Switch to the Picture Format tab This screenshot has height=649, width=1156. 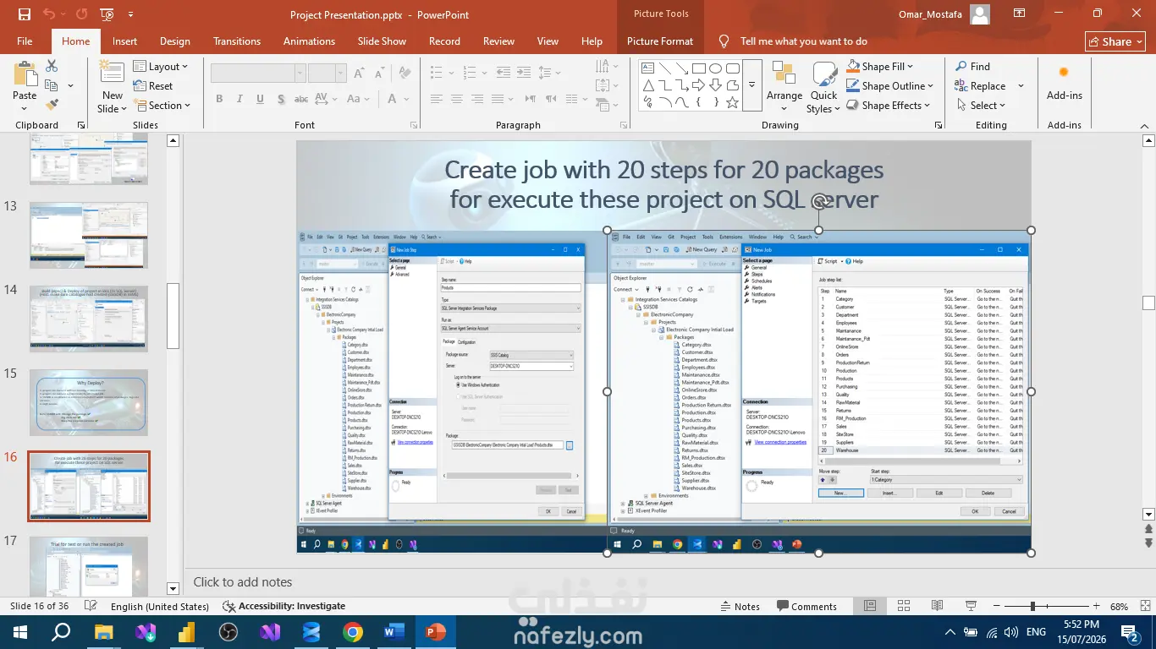tap(660, 41)
